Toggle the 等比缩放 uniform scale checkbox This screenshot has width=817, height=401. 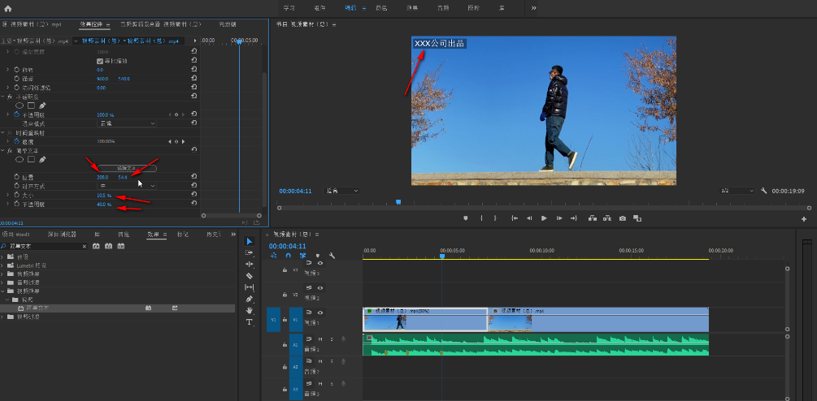100,61
